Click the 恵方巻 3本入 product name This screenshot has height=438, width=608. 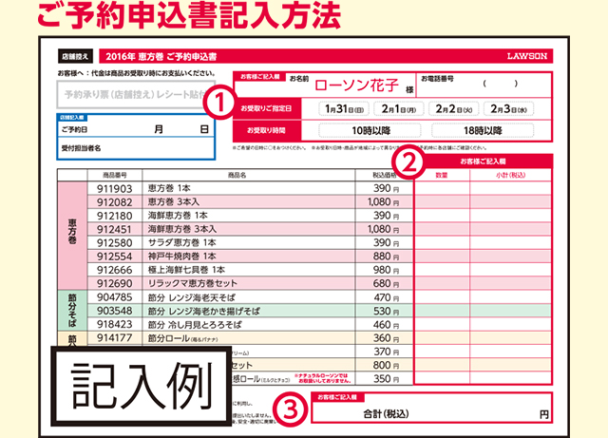[x=174, y=202]
